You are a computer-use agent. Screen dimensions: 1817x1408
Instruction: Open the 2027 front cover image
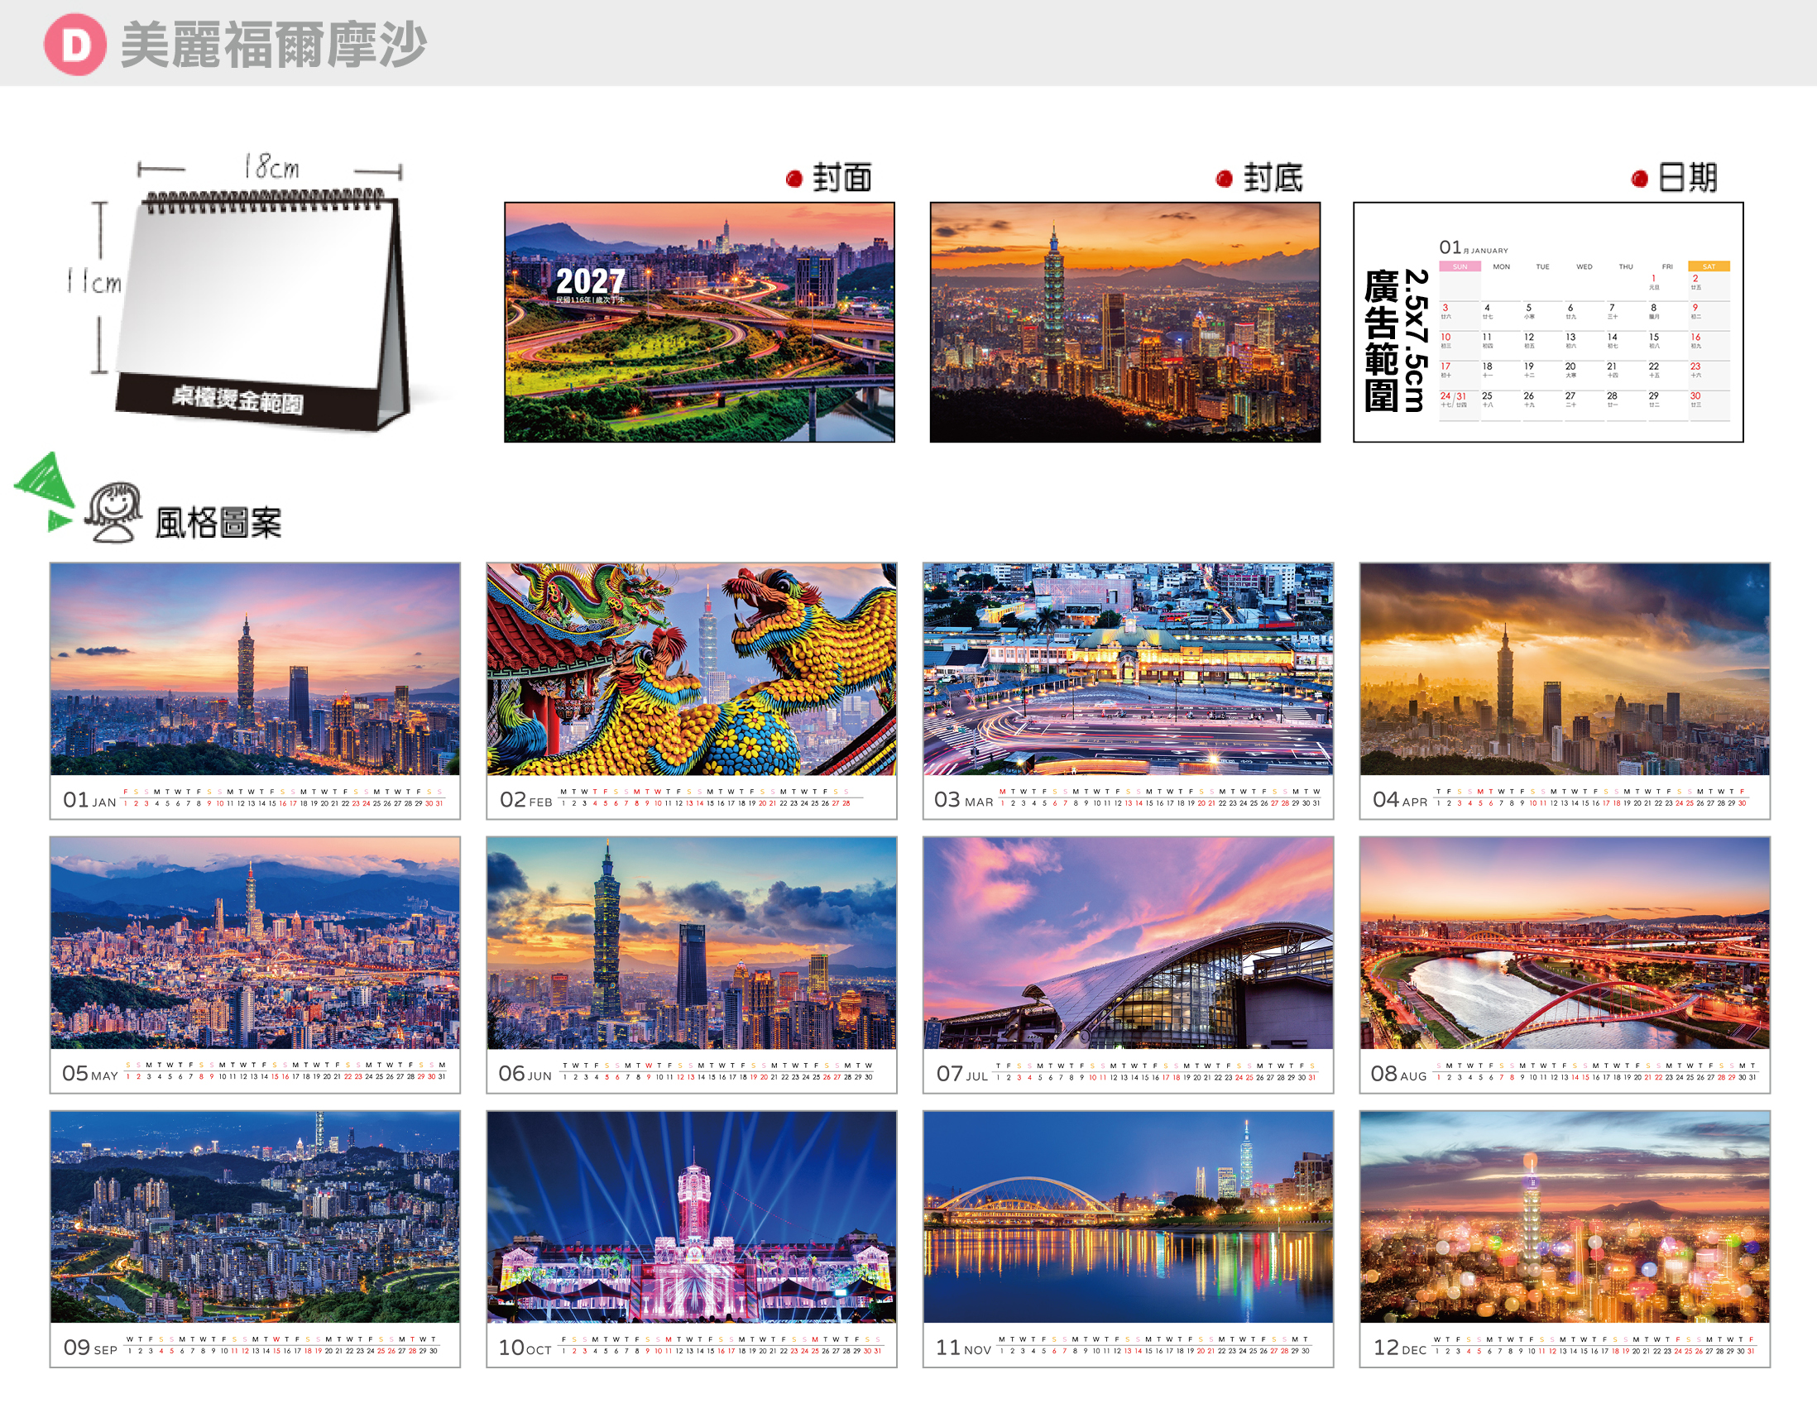(700, 322)
